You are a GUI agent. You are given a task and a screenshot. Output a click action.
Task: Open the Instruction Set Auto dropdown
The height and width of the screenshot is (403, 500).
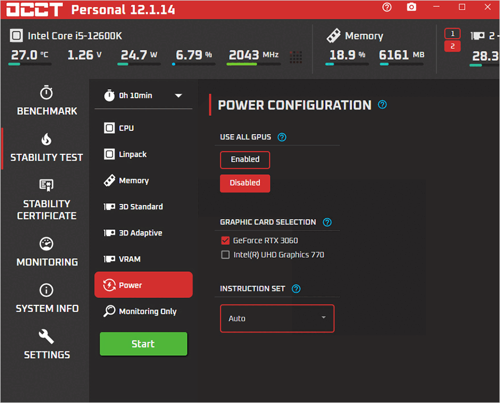click(x=277, y=318)
